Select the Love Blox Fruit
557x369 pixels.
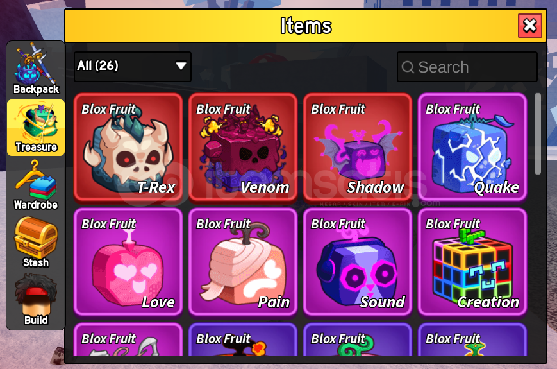tap(128, 262)
